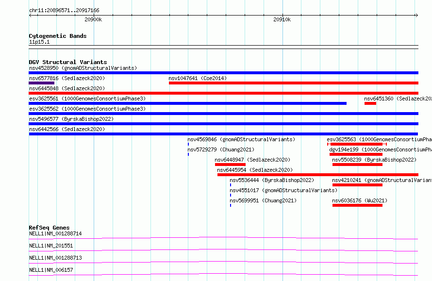
Task: Click the tiny blue mark under nsv5536444
Action: (x=231, y=185)
